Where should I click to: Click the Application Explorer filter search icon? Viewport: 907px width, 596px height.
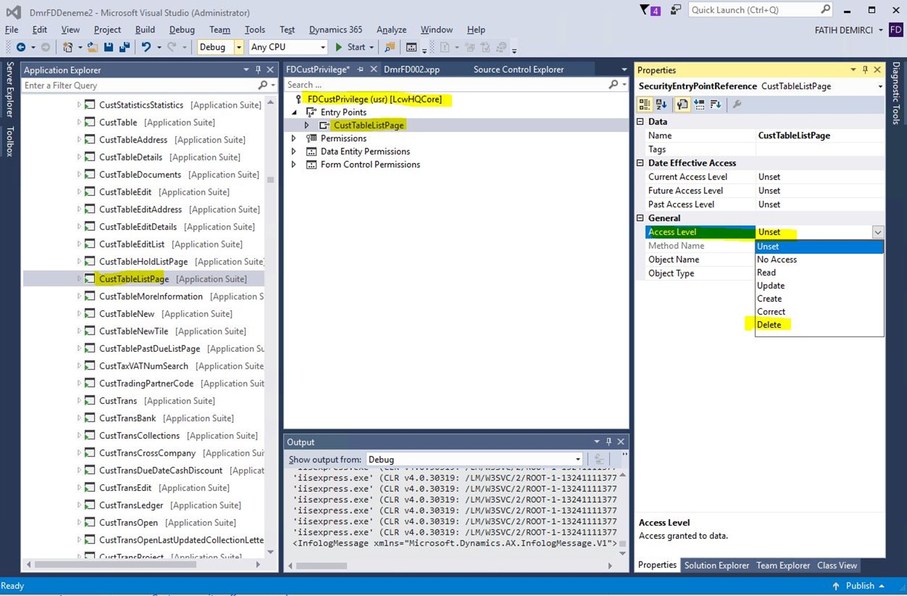pyautogui.click(x=263, y=85)
